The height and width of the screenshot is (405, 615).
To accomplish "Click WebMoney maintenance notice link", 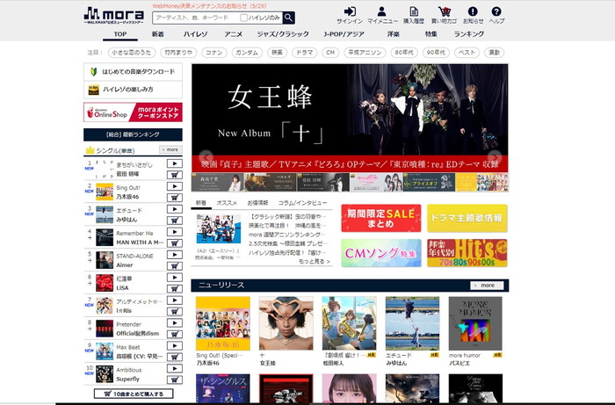I will 209,6.
